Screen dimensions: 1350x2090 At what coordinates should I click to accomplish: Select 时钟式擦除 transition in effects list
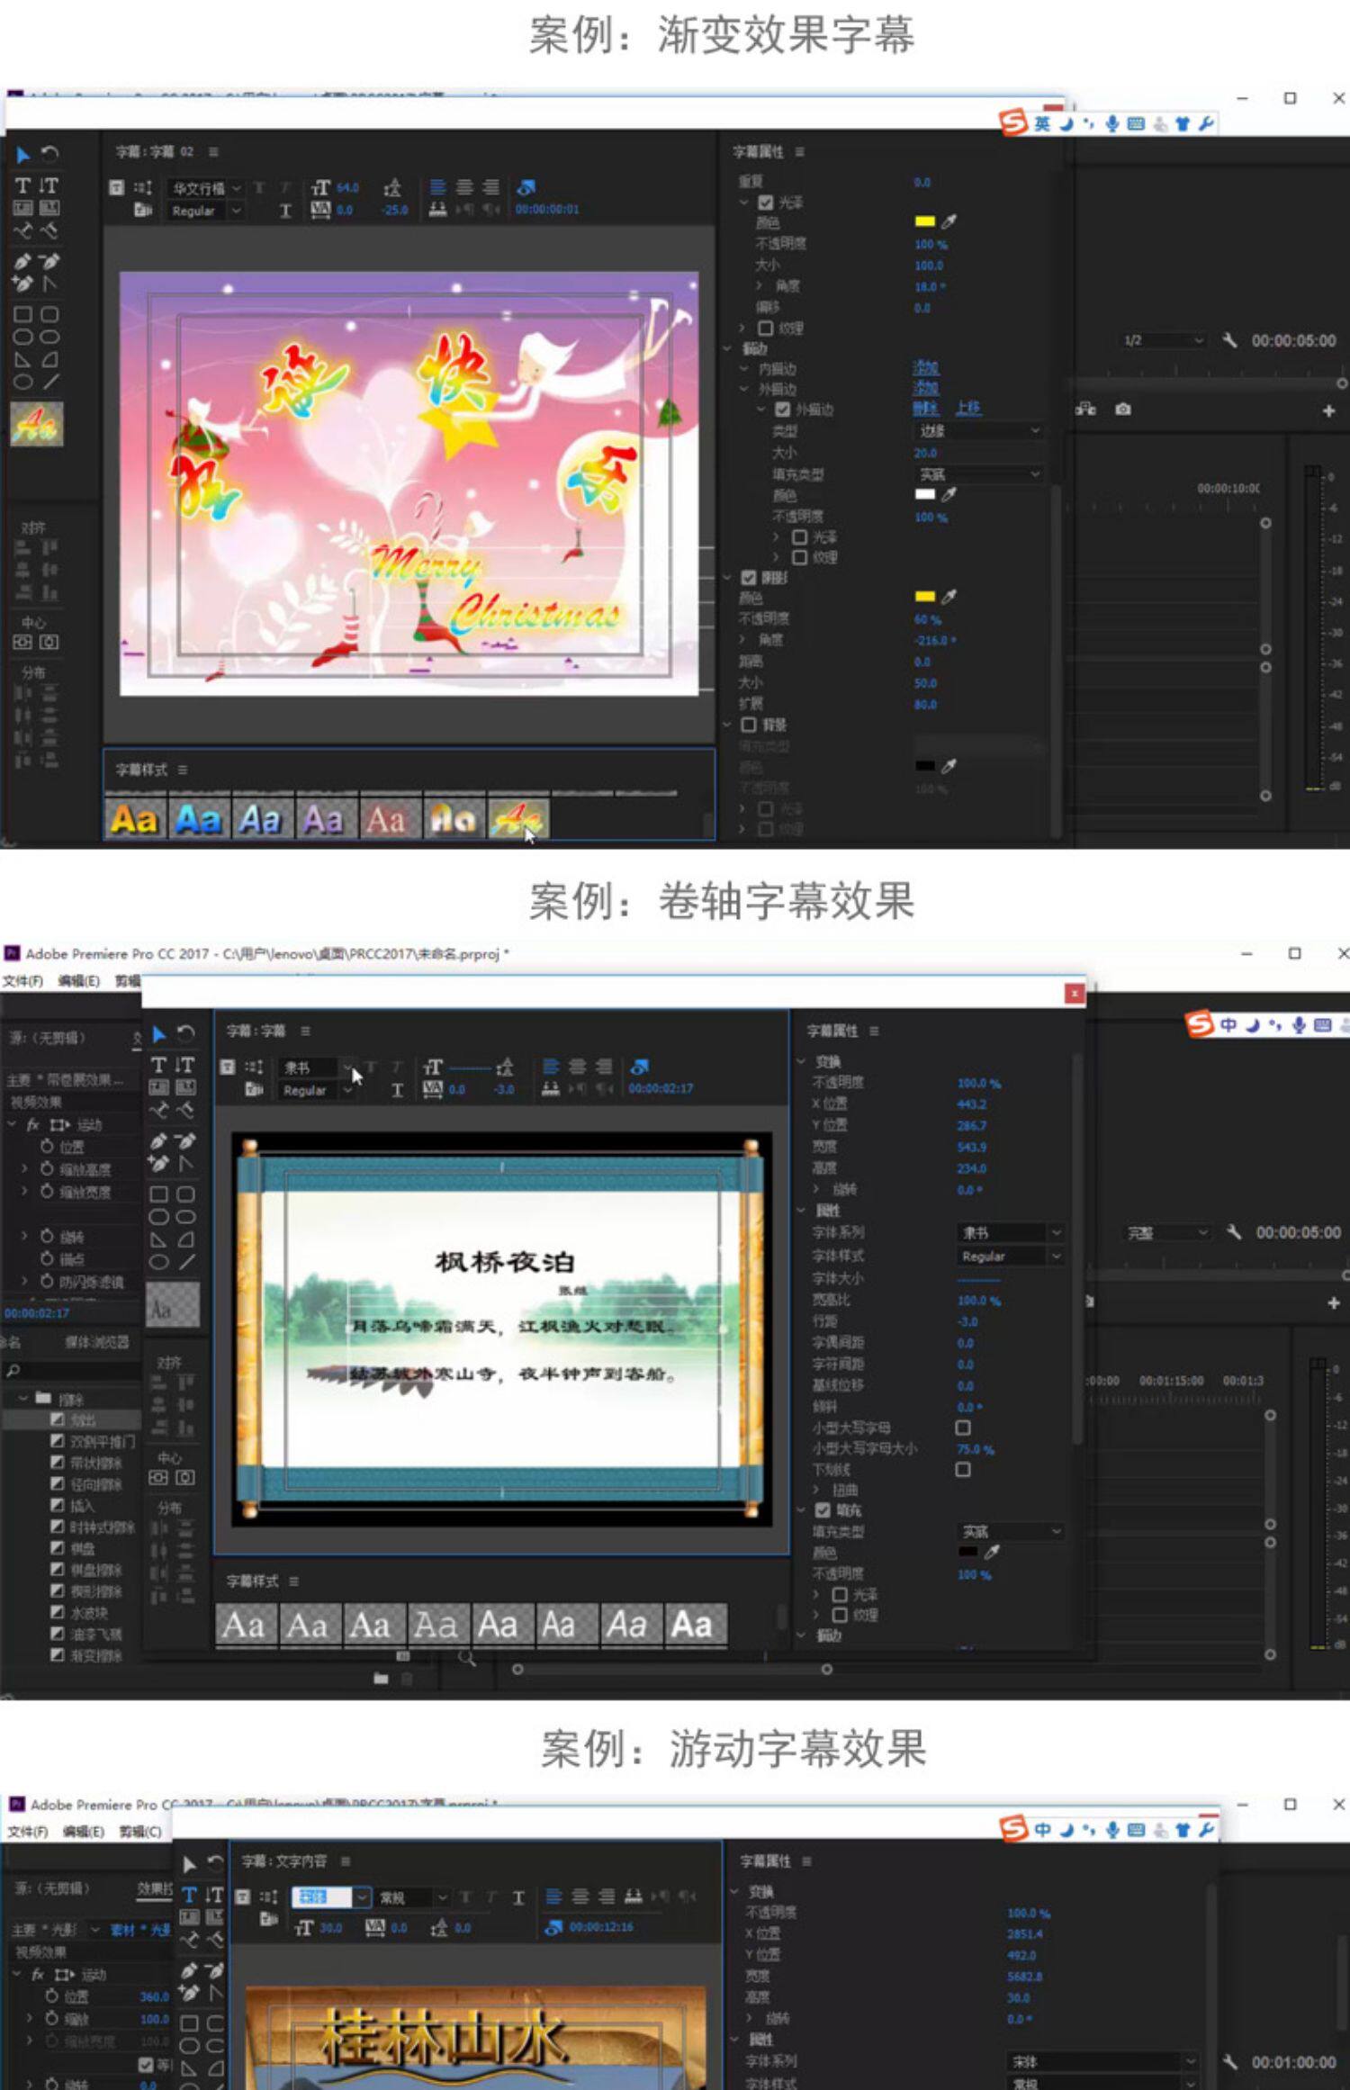pos(102,1527)
